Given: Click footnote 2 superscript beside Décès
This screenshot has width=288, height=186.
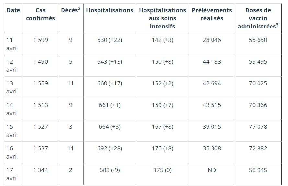Looking at the screenshot, I should click(79, 8).
